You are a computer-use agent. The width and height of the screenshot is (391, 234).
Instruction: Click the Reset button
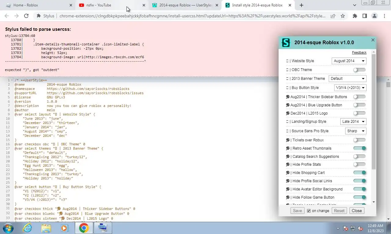(x=339, y=211)
